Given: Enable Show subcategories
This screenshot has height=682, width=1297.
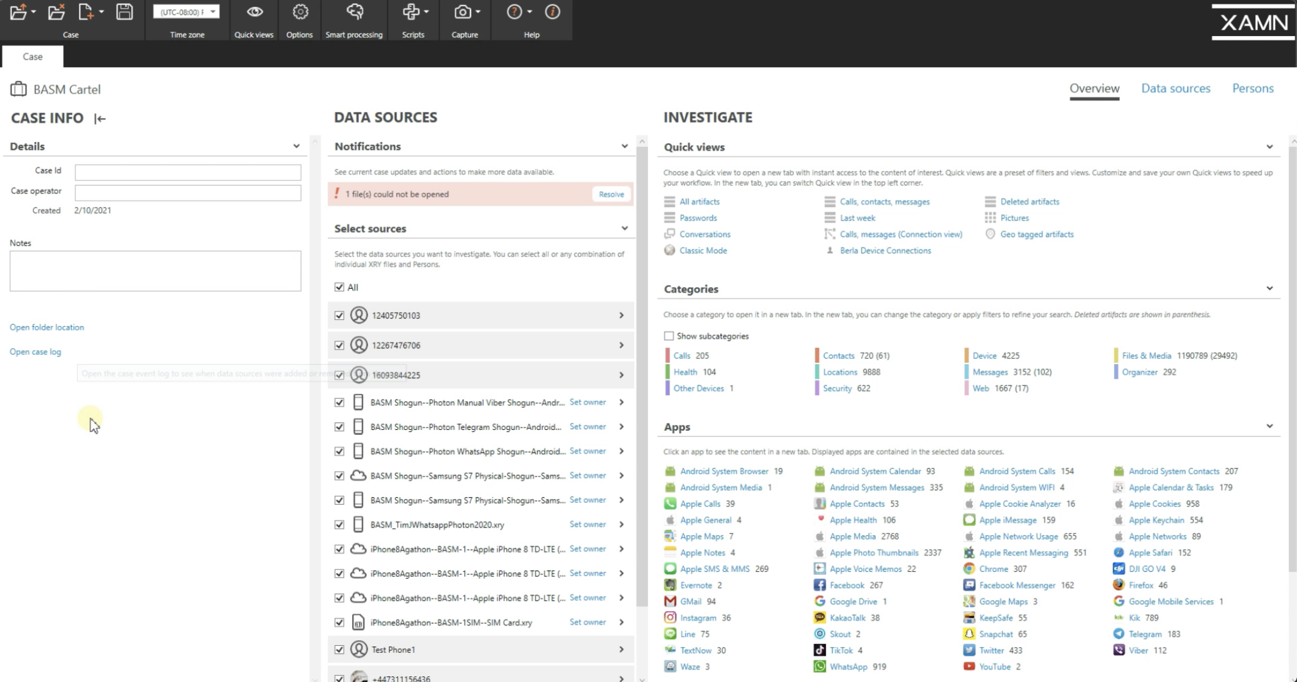Looking at the screenshot, I should pos(669,336).
